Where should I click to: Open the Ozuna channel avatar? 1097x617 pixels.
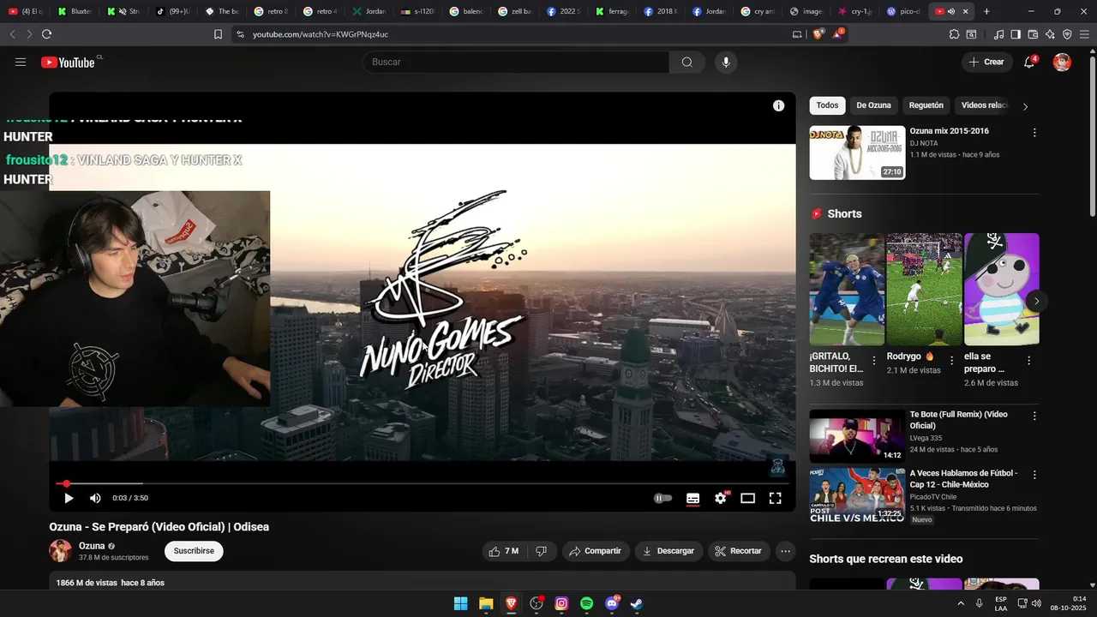60,551
